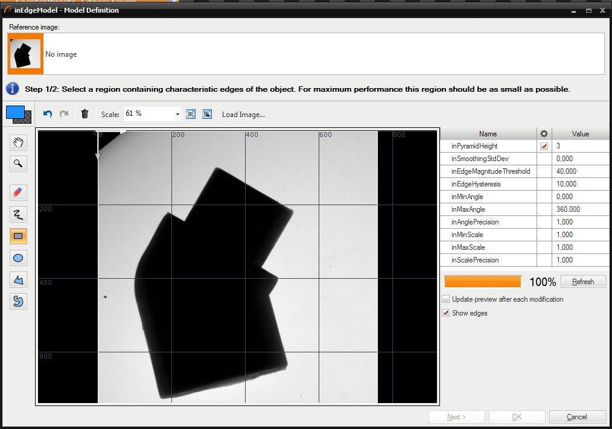Click the trash can delete icon
This screenshot has width=612, height=429.
(x=84, y=114)
